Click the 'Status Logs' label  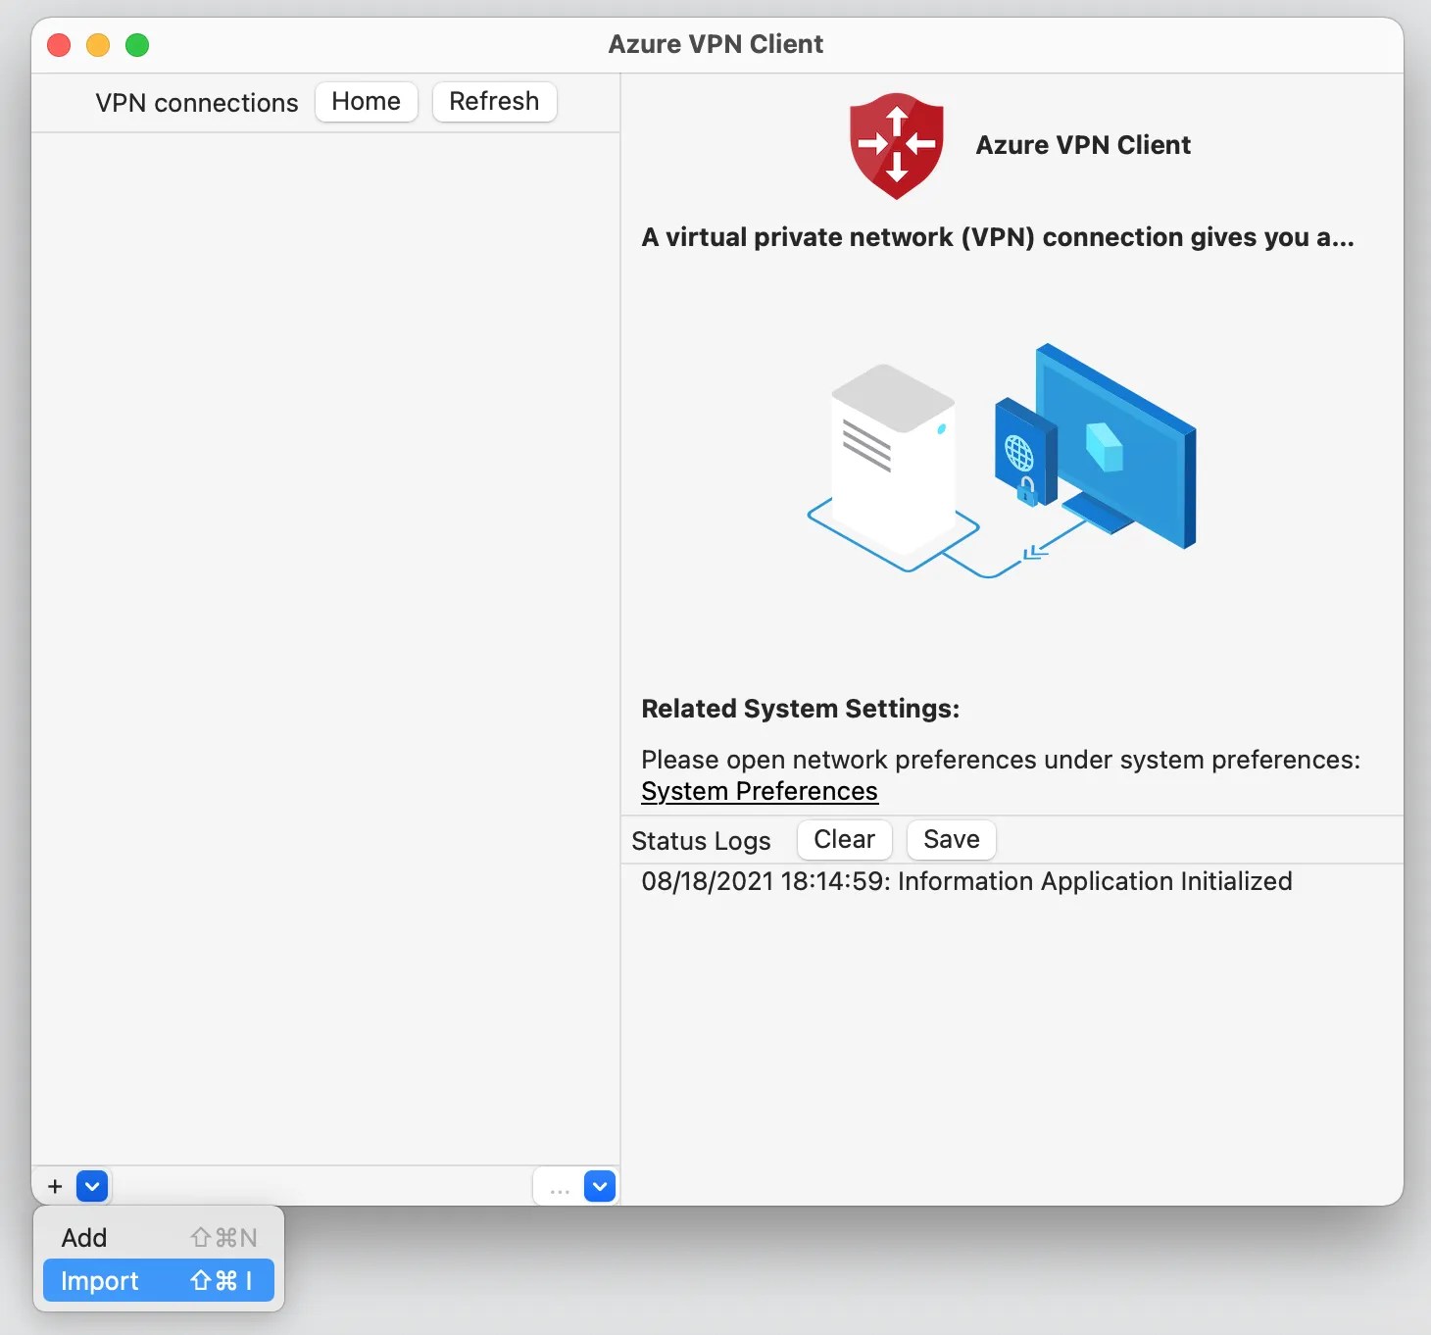[701, 841]
